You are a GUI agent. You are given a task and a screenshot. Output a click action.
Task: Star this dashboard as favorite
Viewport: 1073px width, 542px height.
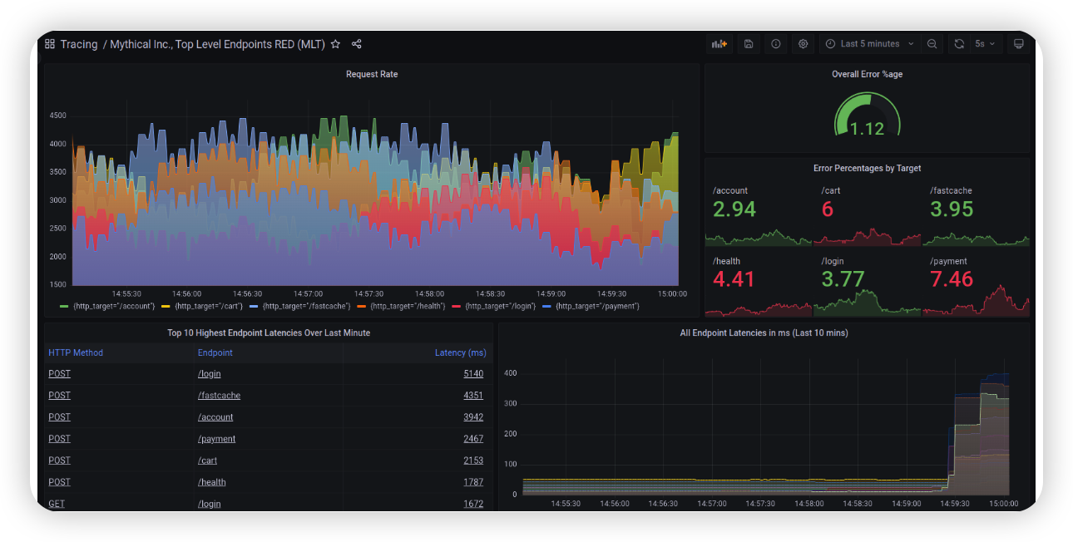pyautogui.click(x=335, y=44)
